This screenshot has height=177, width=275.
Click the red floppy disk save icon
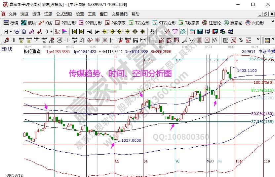point(215,32)
